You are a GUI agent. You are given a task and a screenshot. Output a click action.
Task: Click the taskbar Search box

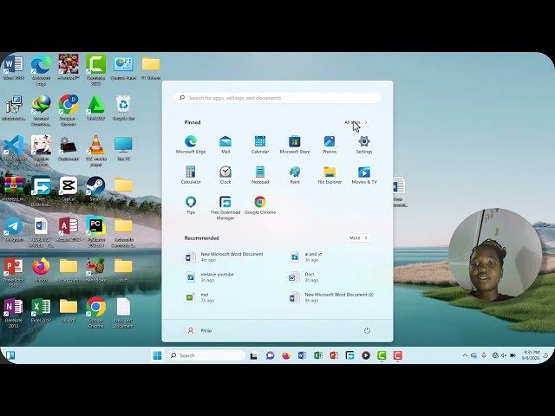(206, 355)
